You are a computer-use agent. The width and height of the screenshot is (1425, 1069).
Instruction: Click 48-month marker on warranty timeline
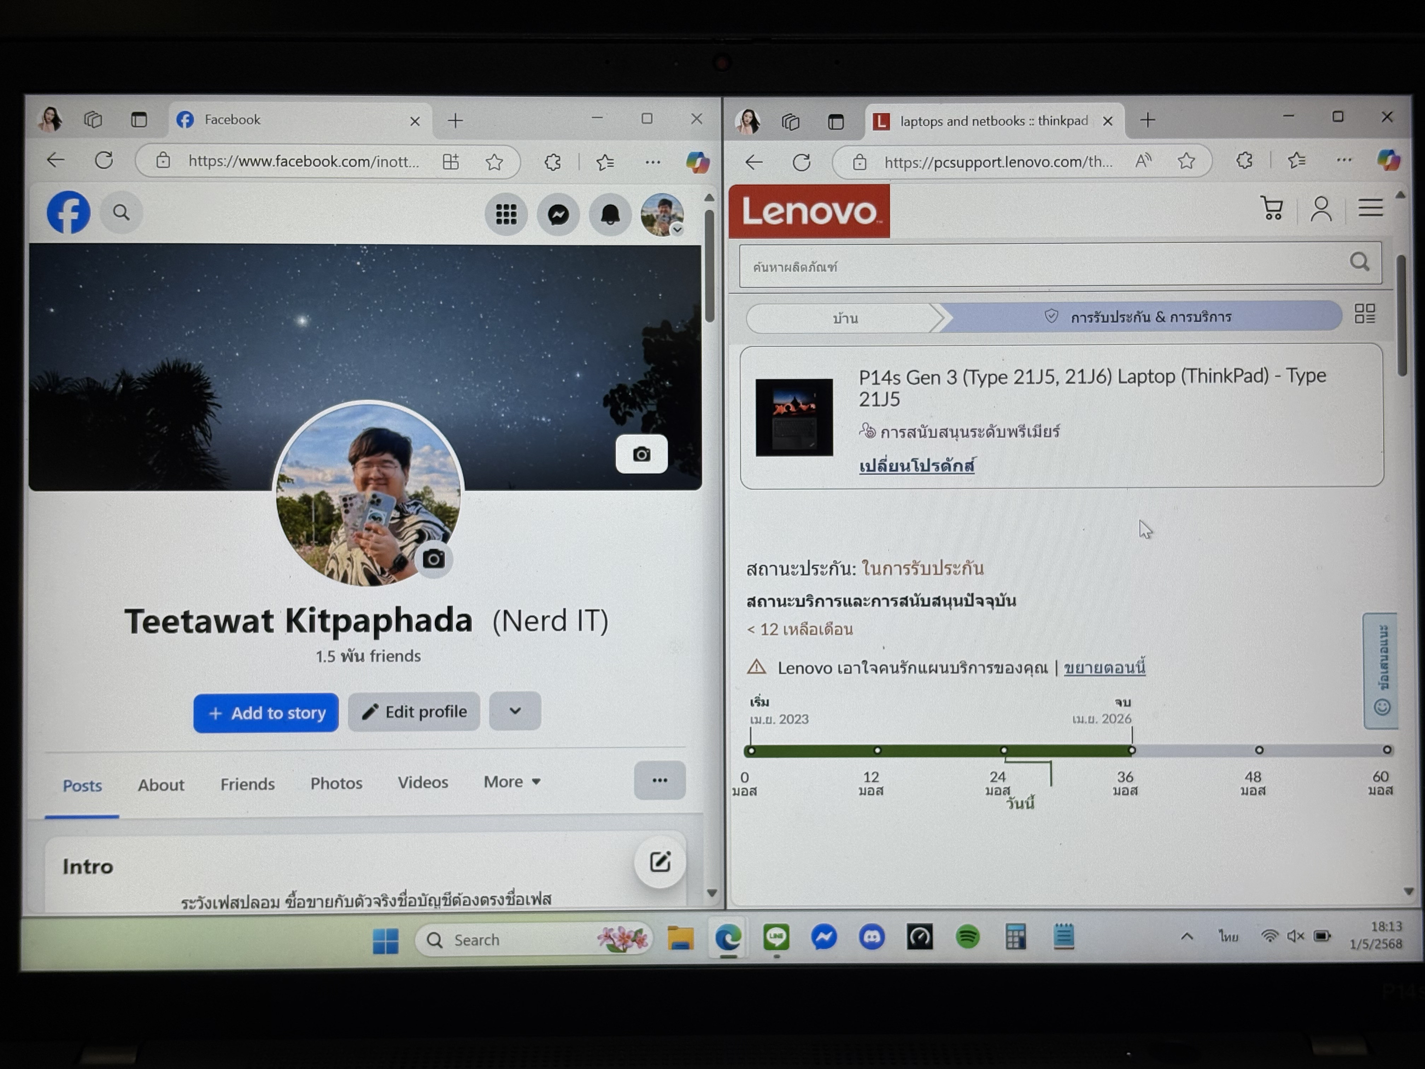1259,750
